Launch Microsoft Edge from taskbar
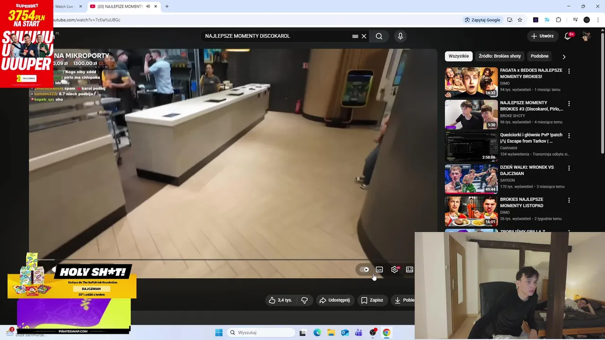605x340 pixels. [x=317, y=332]
